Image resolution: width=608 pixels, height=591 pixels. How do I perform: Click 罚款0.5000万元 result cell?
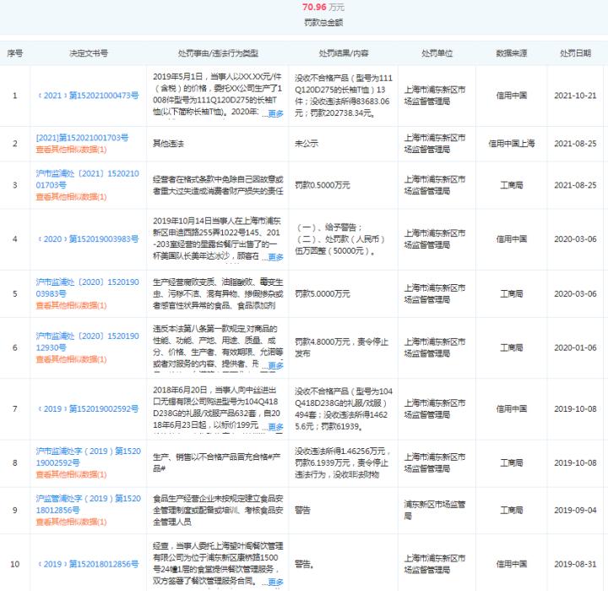click(323, 185)
